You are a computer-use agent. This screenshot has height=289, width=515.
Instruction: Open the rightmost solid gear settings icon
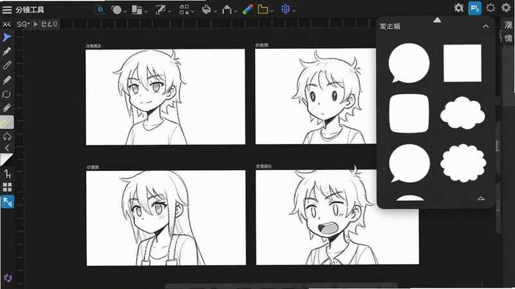(x=506, y=8)
